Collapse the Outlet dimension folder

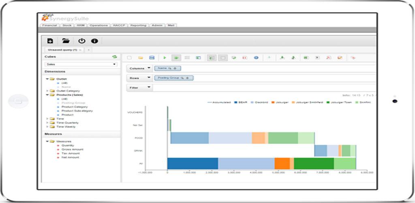47,79
